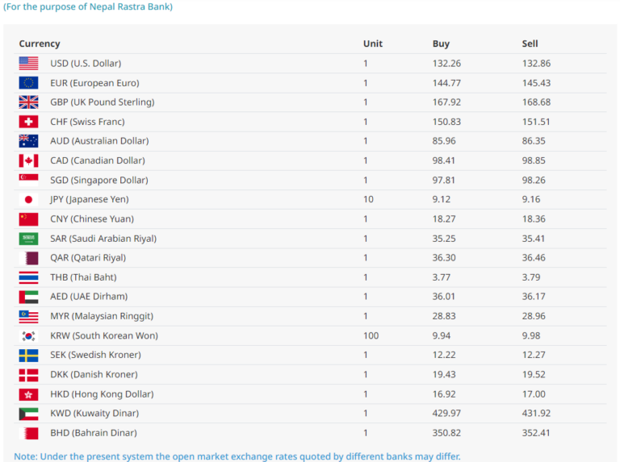
Task: Click the Japanese flag icon
Action: (28, 199)
